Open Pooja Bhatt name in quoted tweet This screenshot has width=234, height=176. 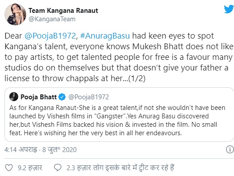39,97
